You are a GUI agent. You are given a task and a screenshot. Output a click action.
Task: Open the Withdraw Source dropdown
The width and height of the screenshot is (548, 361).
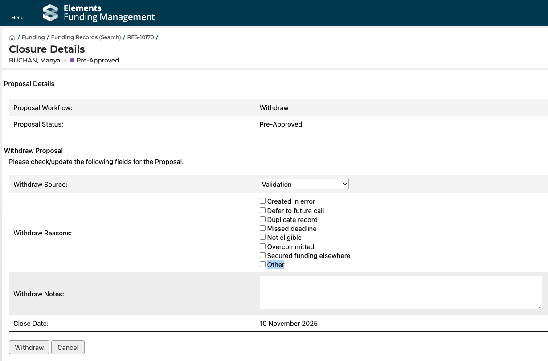click(304, 184)
